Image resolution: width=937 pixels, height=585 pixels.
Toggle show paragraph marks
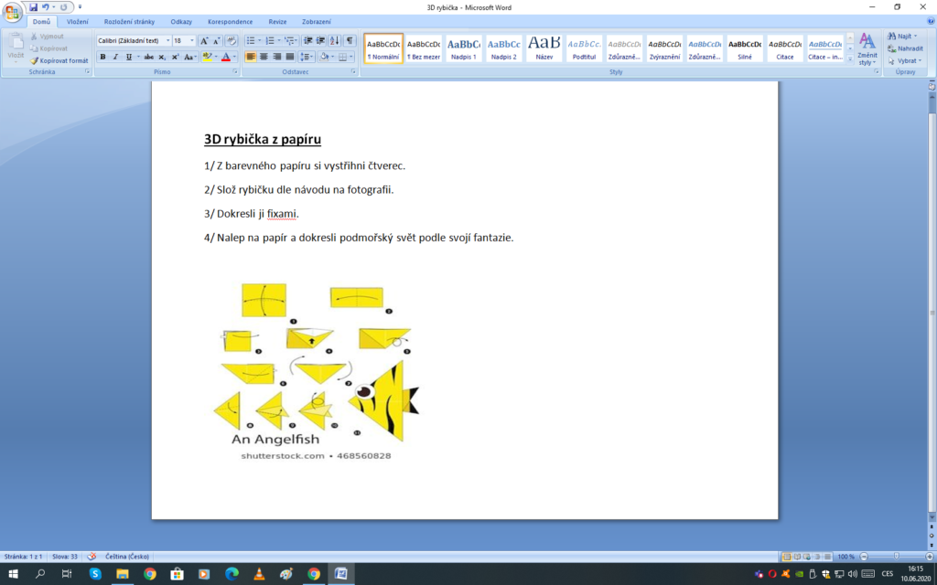[349, 40]
